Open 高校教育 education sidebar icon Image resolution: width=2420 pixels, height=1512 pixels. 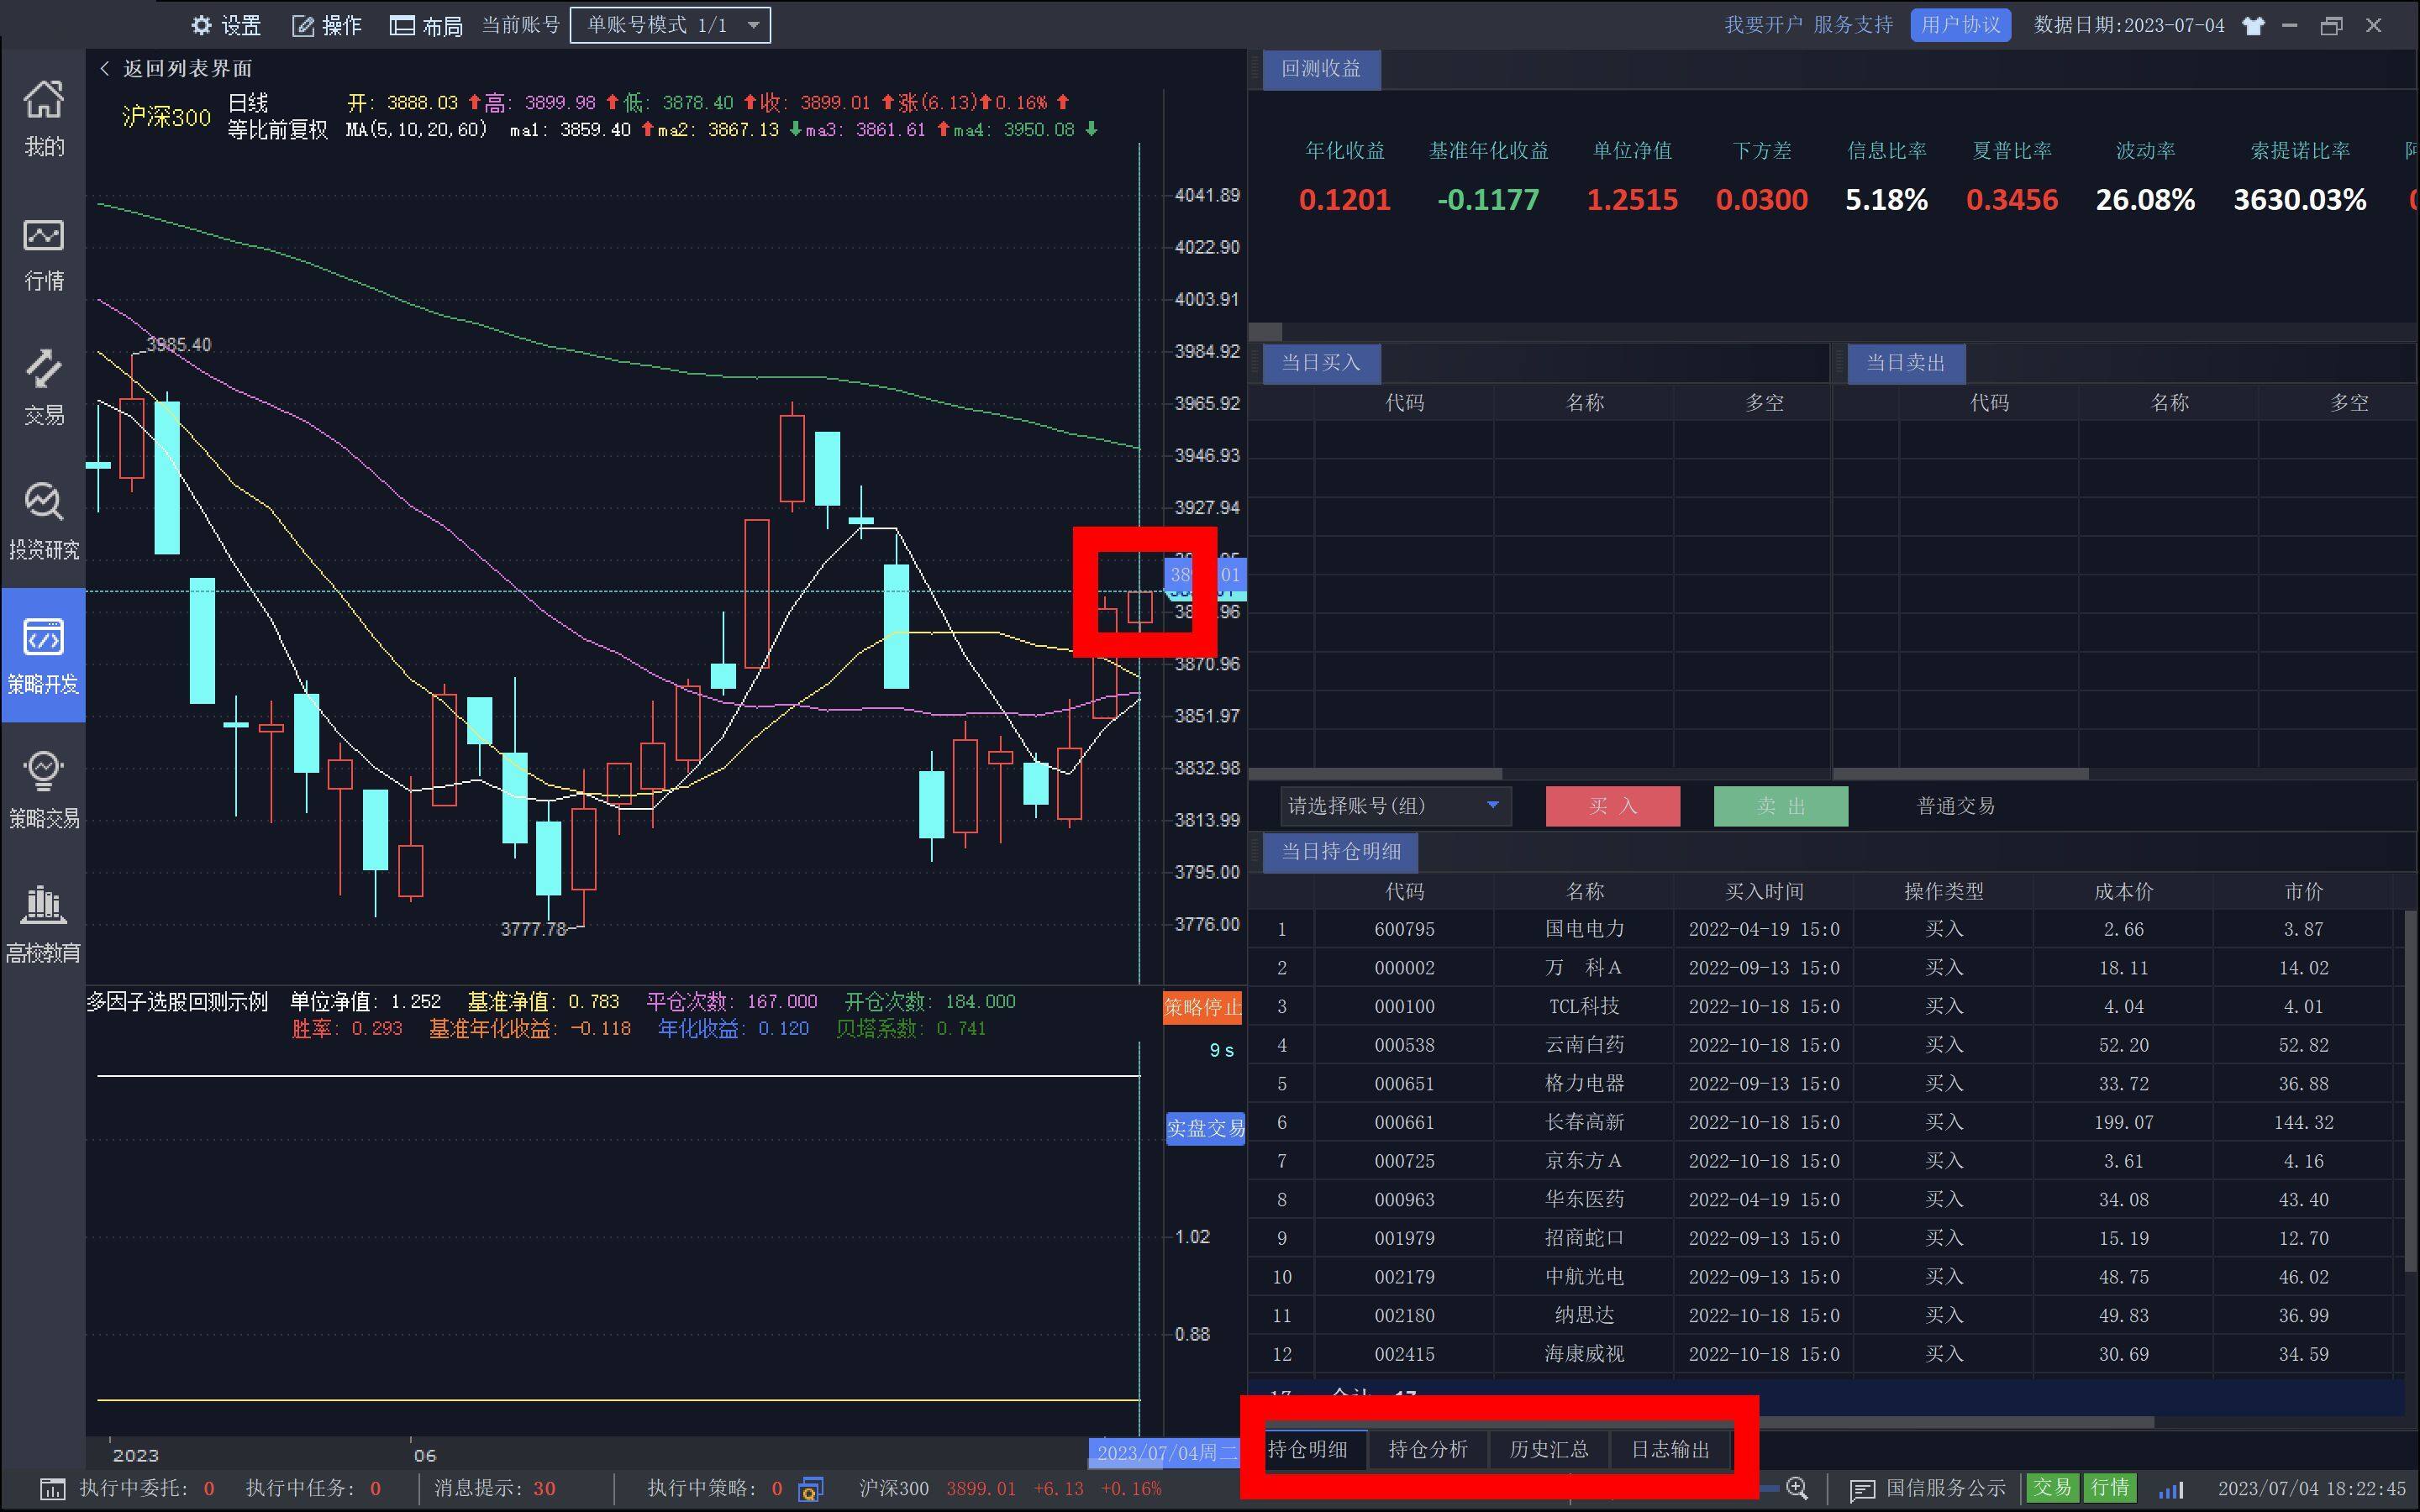coord(43,923)
